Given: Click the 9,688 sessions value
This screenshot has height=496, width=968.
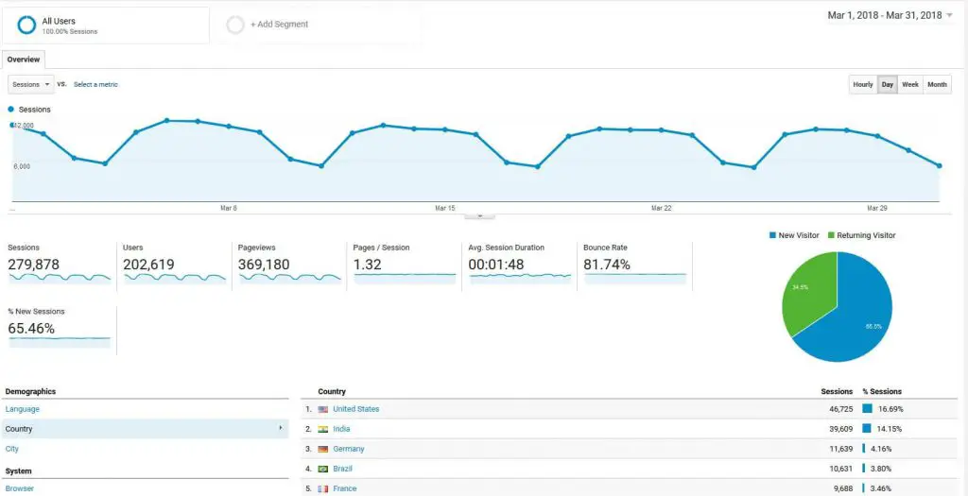Looking at the screenshot, I should [x=843, y=488].
